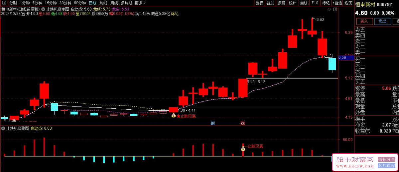Screen dimensions: 399x172
Task: Open the 名师课程 link in banner
Action: click(386, 165)
